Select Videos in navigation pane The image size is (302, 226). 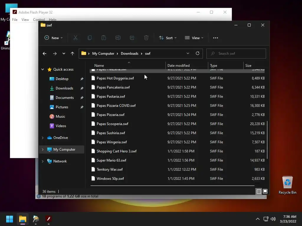[x=61, y=126]
